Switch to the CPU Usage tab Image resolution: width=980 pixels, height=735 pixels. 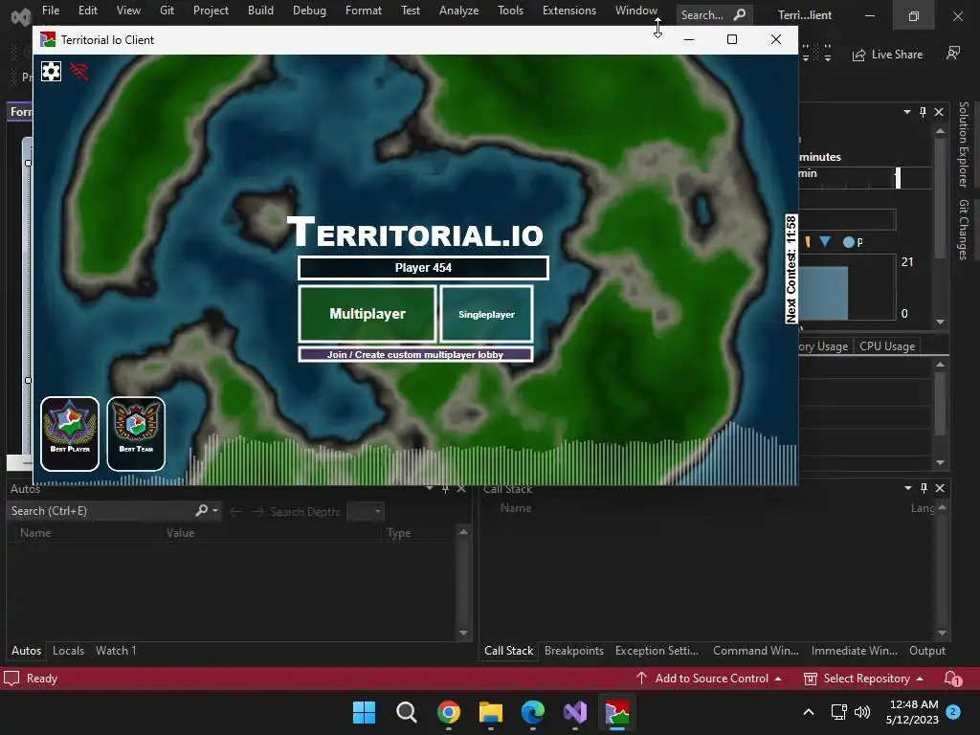pyautogui.click(x=887, y=346)
